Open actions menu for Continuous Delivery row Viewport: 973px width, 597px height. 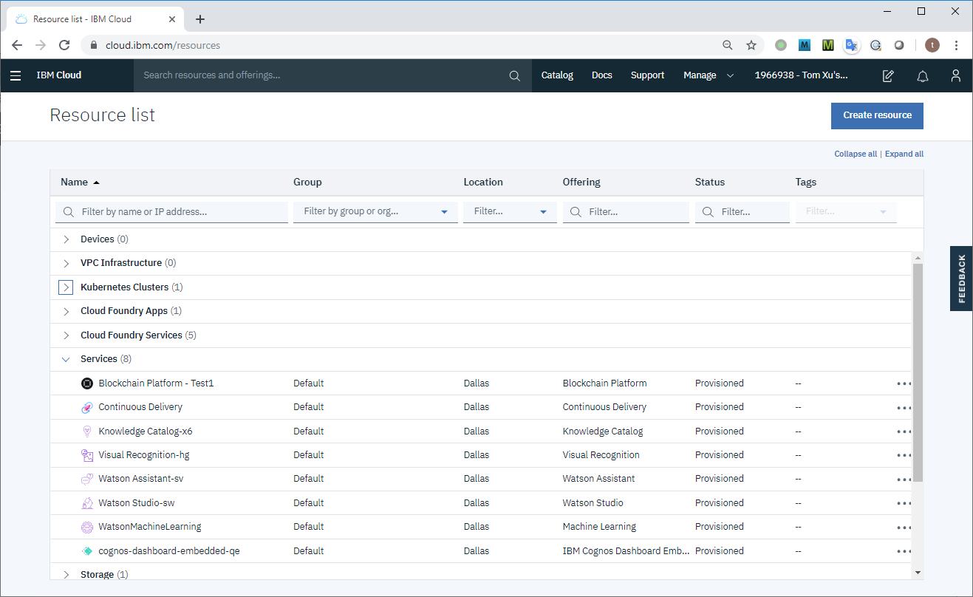904,408
